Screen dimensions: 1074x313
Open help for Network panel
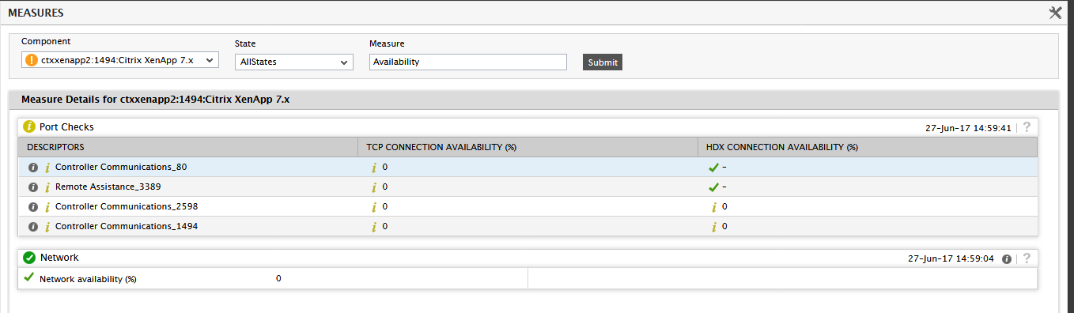1027,258
